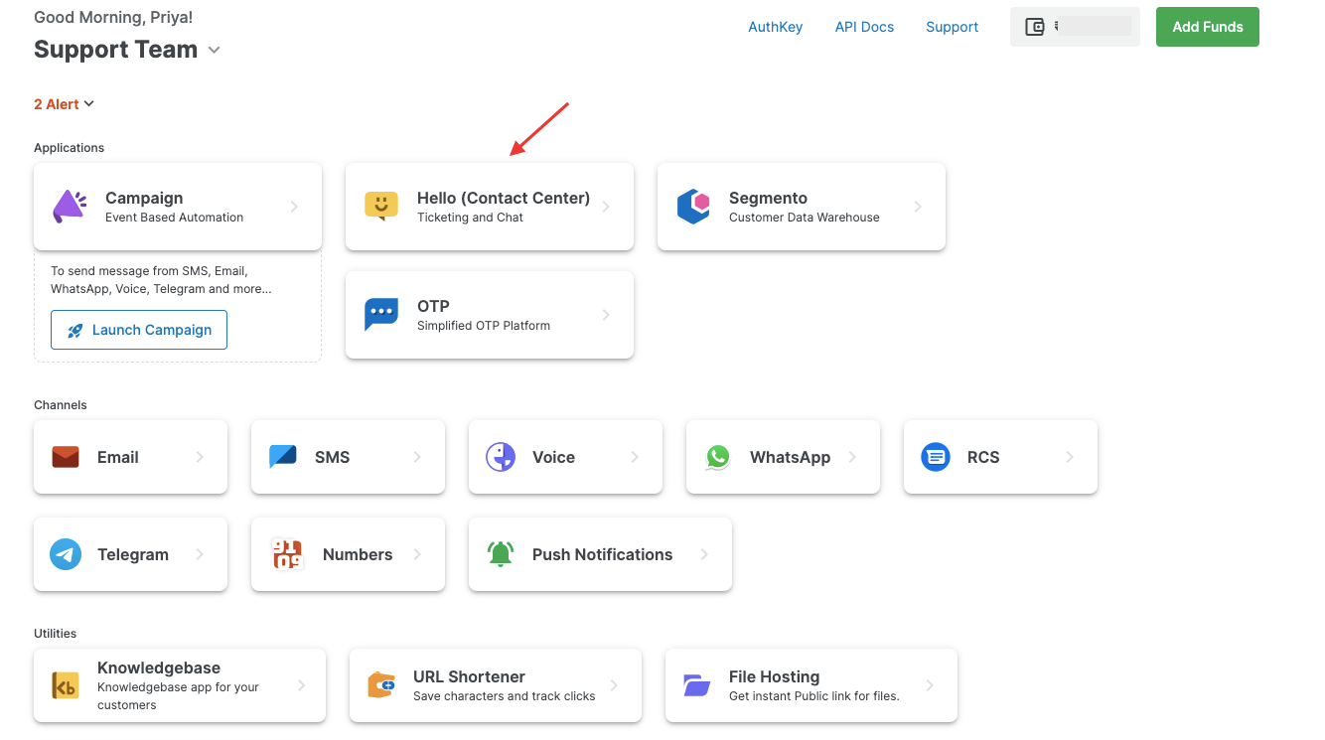Open OTP card via its chevron
Screen dimensions: 1325x740
point(606,315)
